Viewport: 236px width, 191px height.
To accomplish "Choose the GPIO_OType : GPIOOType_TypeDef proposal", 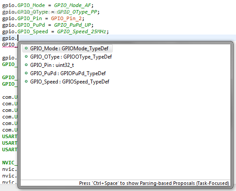I will [x=71, y=57].
